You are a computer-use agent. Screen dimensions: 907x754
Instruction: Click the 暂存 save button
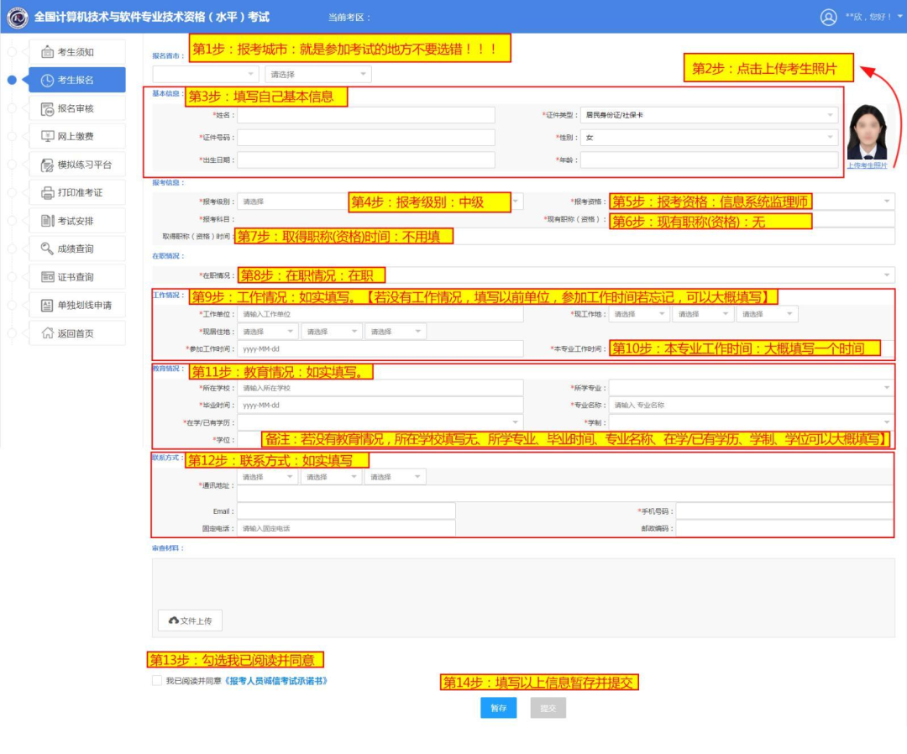[x=499, y=708]
